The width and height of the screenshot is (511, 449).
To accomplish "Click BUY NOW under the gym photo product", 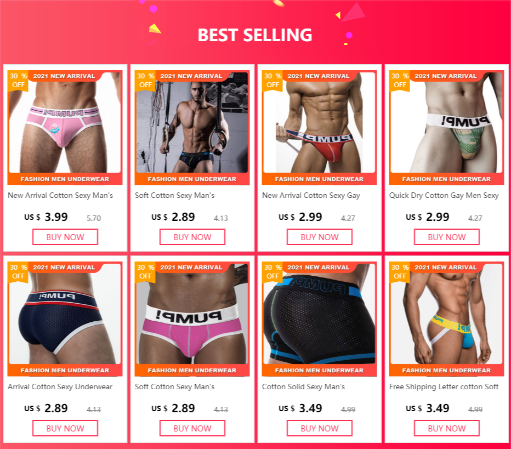I will [192, 237].
